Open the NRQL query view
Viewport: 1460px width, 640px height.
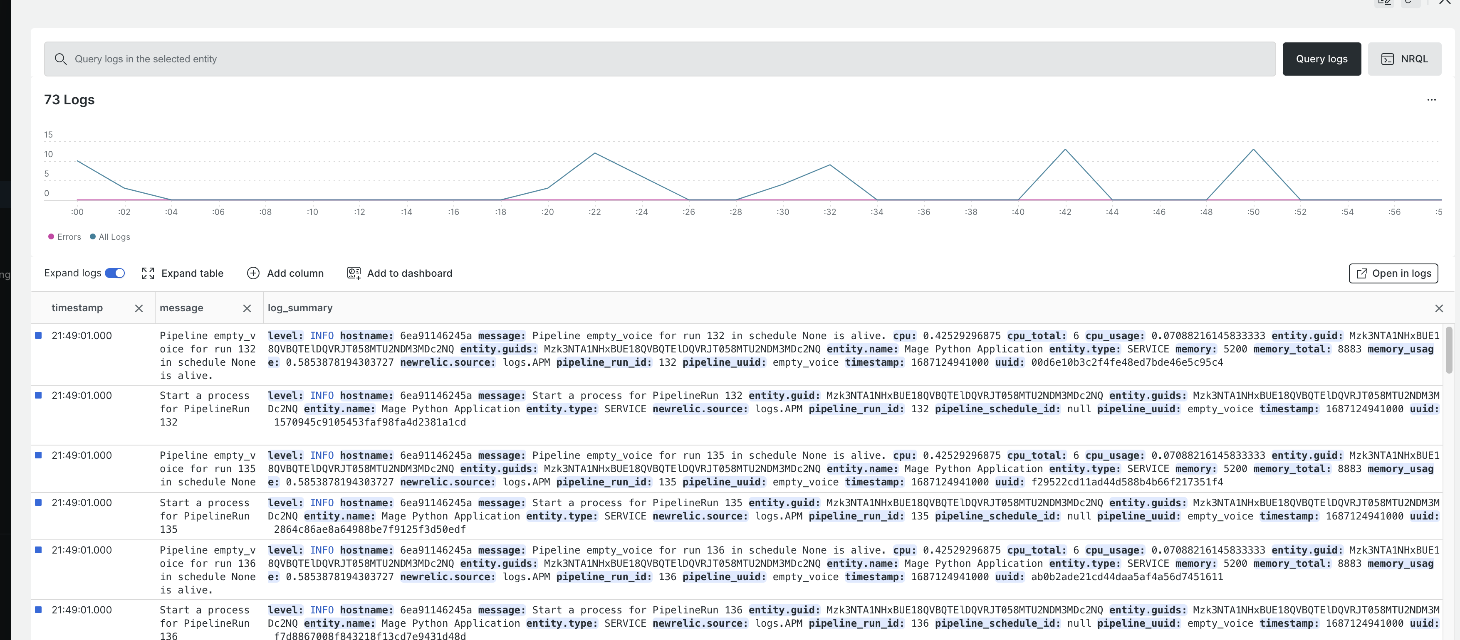pyautogui.click(x=1404, y=59)
